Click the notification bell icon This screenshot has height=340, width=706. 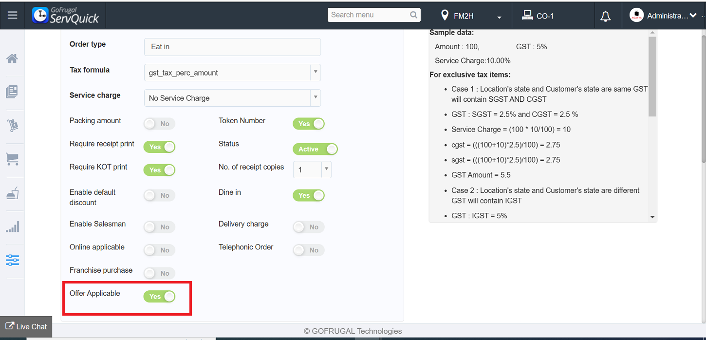605,16
